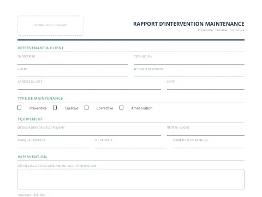This screenshot has height=197, width=262.
Task: Click the Corrective checkbox label text
Action: [x=105, y=108]
